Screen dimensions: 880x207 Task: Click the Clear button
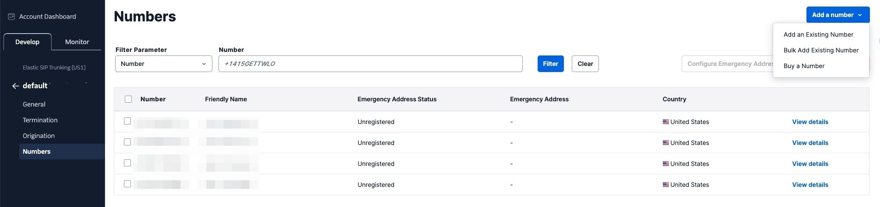(x=585, y=64)
